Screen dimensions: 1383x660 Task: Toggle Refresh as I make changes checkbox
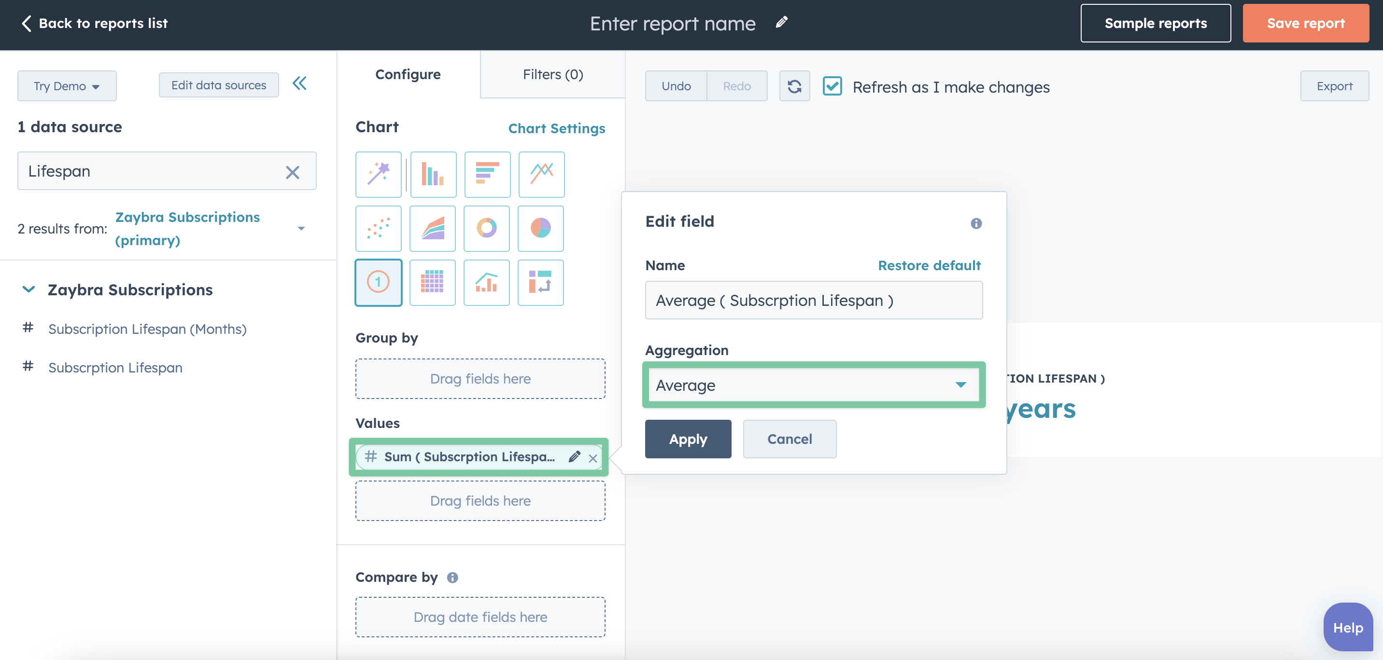point(832,86)
